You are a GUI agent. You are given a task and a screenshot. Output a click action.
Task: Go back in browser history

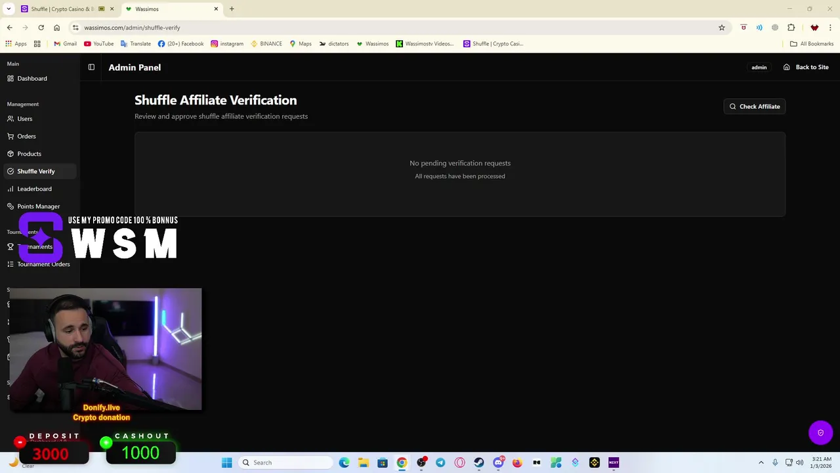point(9,28)
